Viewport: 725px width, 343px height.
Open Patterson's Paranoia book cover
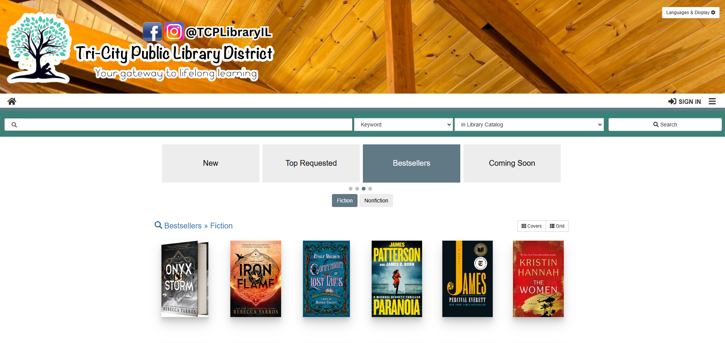point(397,279)
